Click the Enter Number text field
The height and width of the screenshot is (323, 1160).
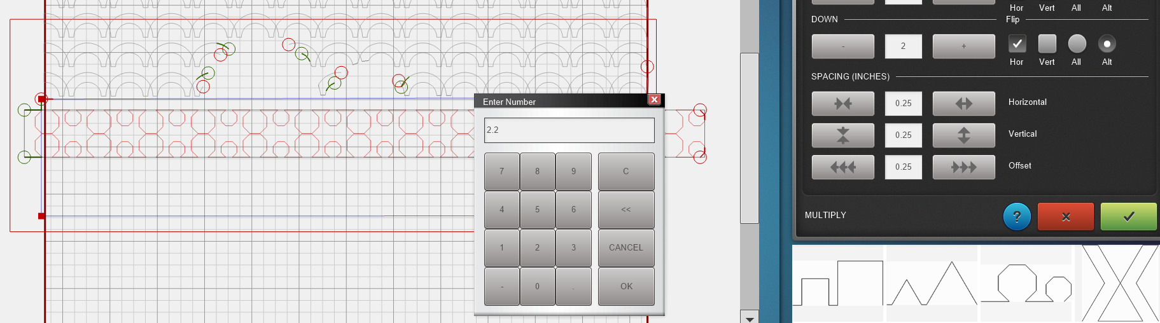569,130
